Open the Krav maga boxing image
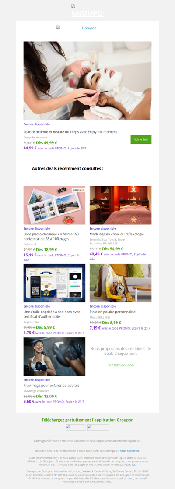The width and height of the screenshot is (175, 489). 54,357
